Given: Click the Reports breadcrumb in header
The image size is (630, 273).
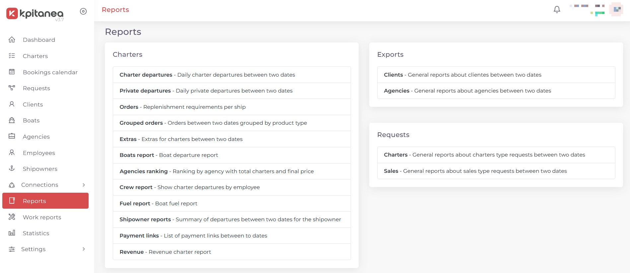Looking at the screenshot, I should (115, 10).
